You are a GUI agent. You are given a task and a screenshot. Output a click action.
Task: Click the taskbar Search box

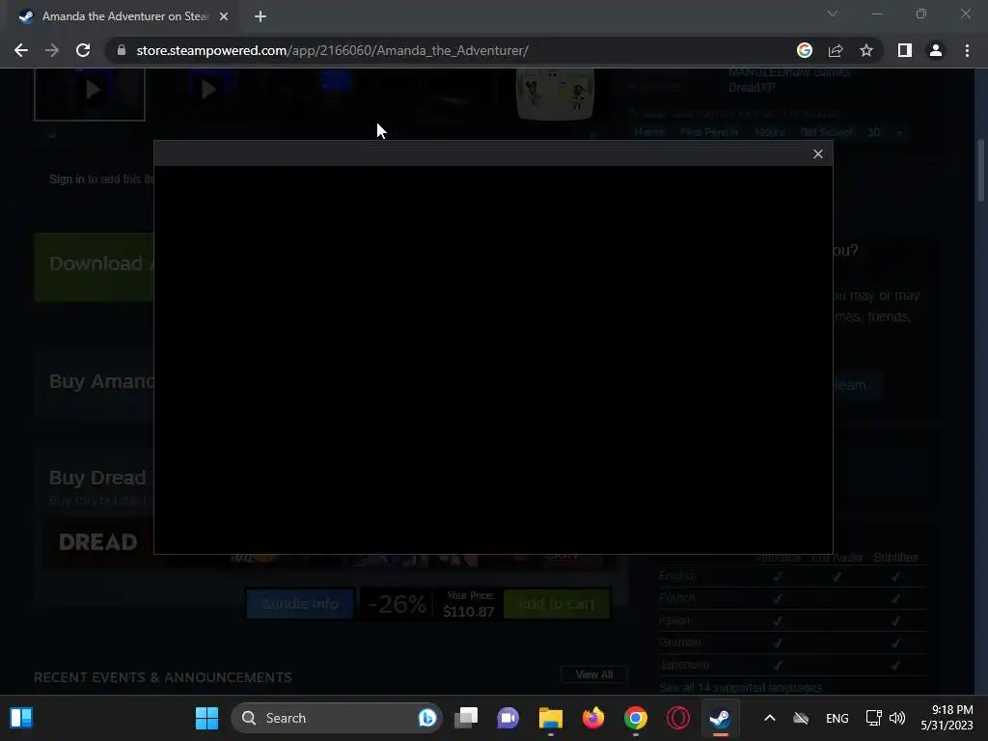(x=337, y=718)
